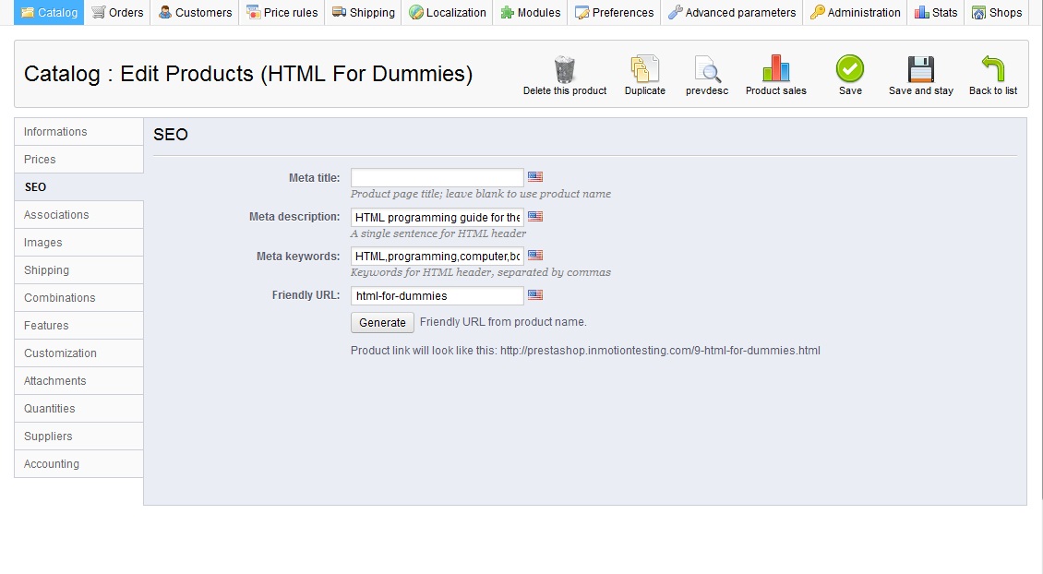
Task: Open the Preferences menu
Action: 614,12
